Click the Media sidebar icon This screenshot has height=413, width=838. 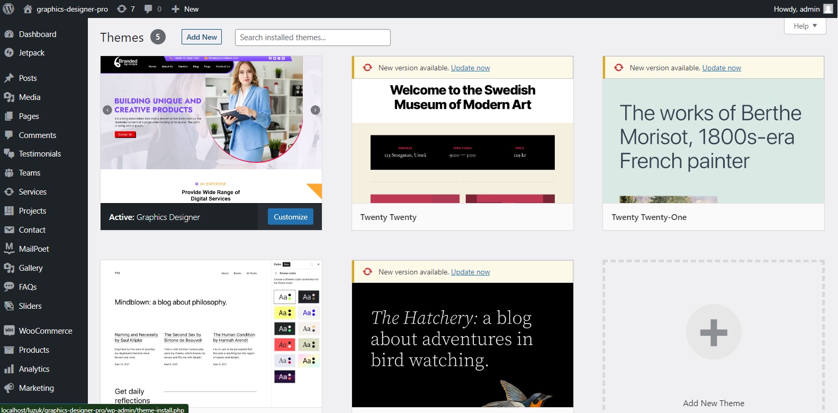click(x=9, y=97)
